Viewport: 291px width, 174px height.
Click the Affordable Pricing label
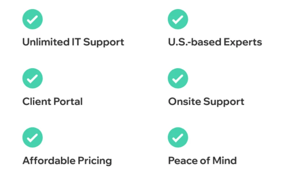tap(67, 161)
